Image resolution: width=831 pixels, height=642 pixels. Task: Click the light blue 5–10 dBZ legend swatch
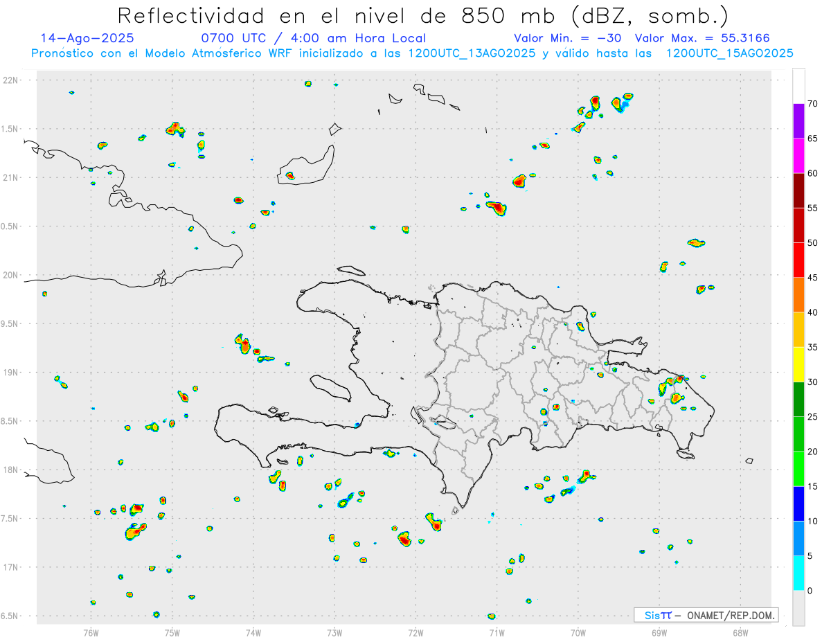(x=798, y=539)
